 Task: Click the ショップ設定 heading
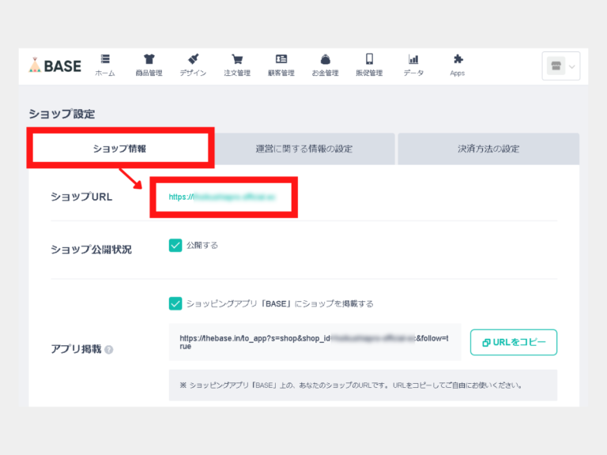click(62, 114)
